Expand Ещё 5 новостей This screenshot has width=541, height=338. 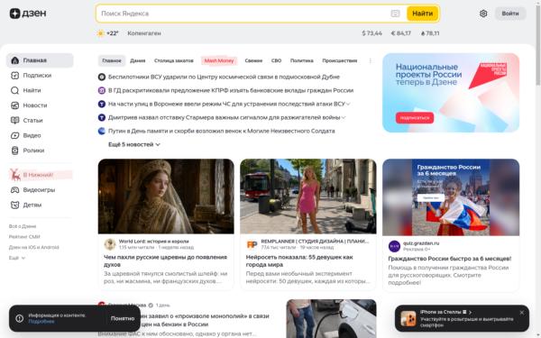click(x=133, y=144)
